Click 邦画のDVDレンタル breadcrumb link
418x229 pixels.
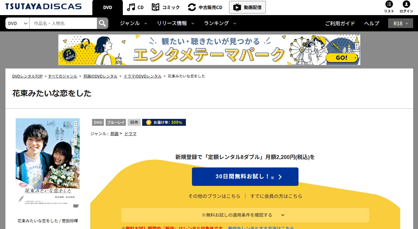coord(101,76)
